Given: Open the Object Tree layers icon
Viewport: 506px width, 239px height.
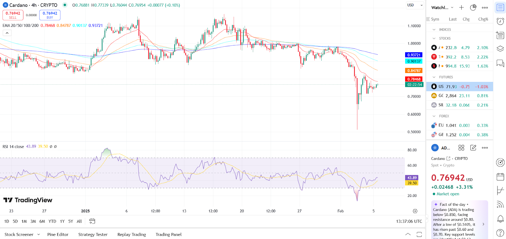Looking at the screenshot, I should [x=500, y=49].
